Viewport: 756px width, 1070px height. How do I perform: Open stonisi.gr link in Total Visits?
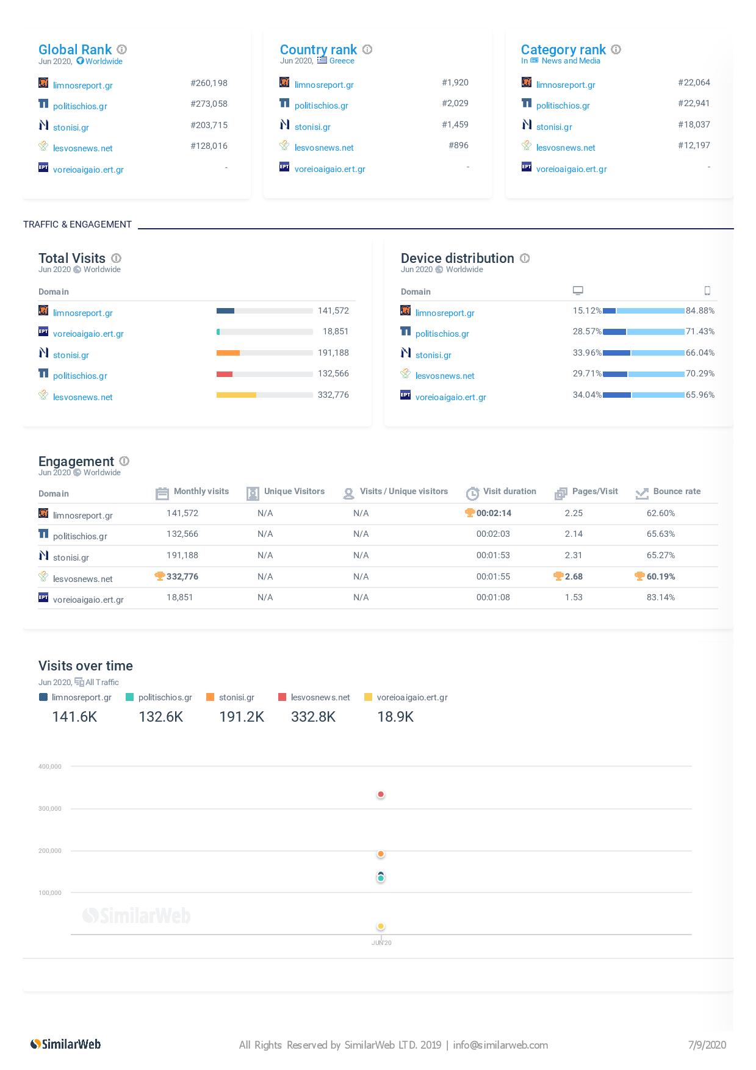click(x=71, y=355)
